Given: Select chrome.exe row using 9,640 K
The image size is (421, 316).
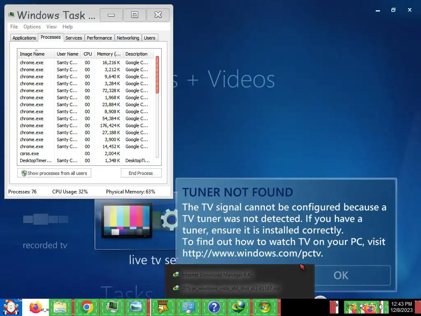Looking at the screenshot, I should (86, 77).
